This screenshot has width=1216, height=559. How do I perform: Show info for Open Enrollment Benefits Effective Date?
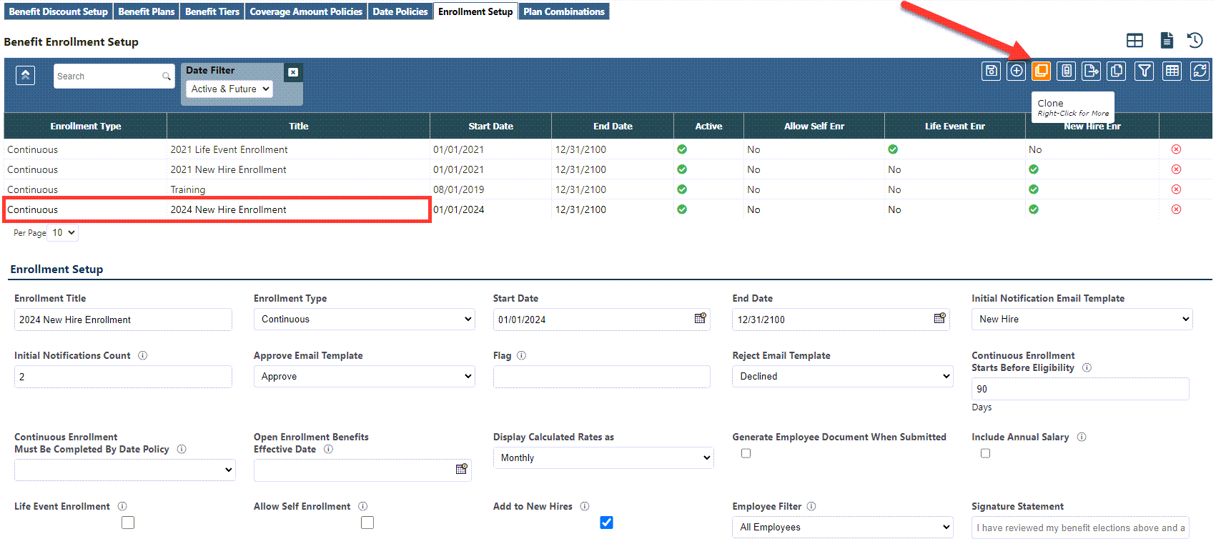(328, 449)
